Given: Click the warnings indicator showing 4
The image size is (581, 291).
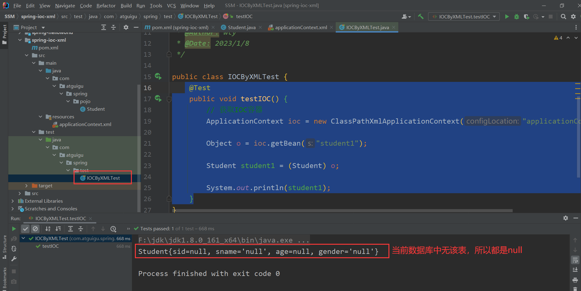Looking at the screenshot, I should pos(558,38).
